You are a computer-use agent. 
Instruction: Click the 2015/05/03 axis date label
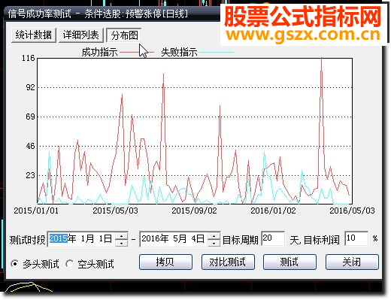tap(115, 211)
